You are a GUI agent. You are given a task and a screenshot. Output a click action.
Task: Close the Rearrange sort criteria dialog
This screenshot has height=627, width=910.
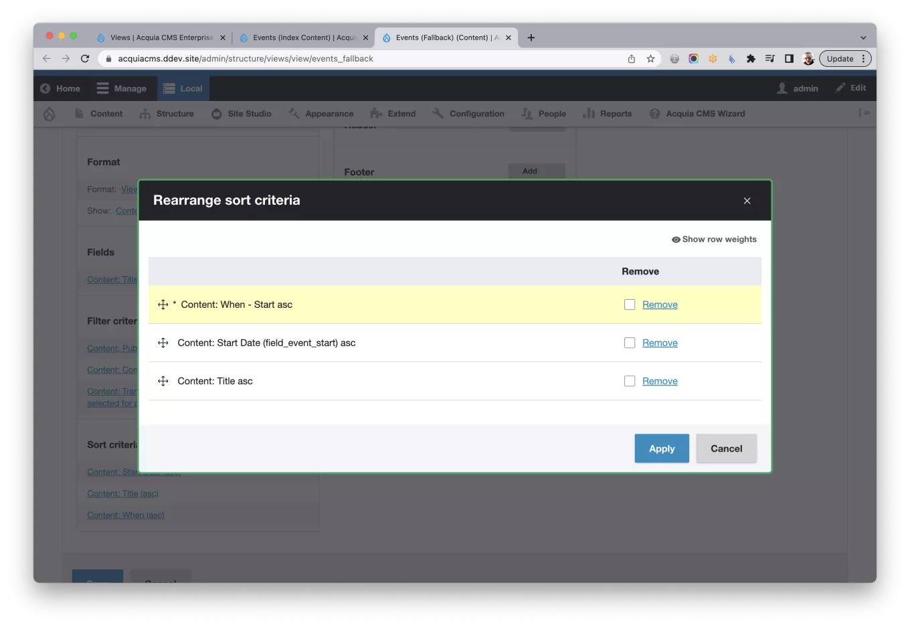pos(747,201)
